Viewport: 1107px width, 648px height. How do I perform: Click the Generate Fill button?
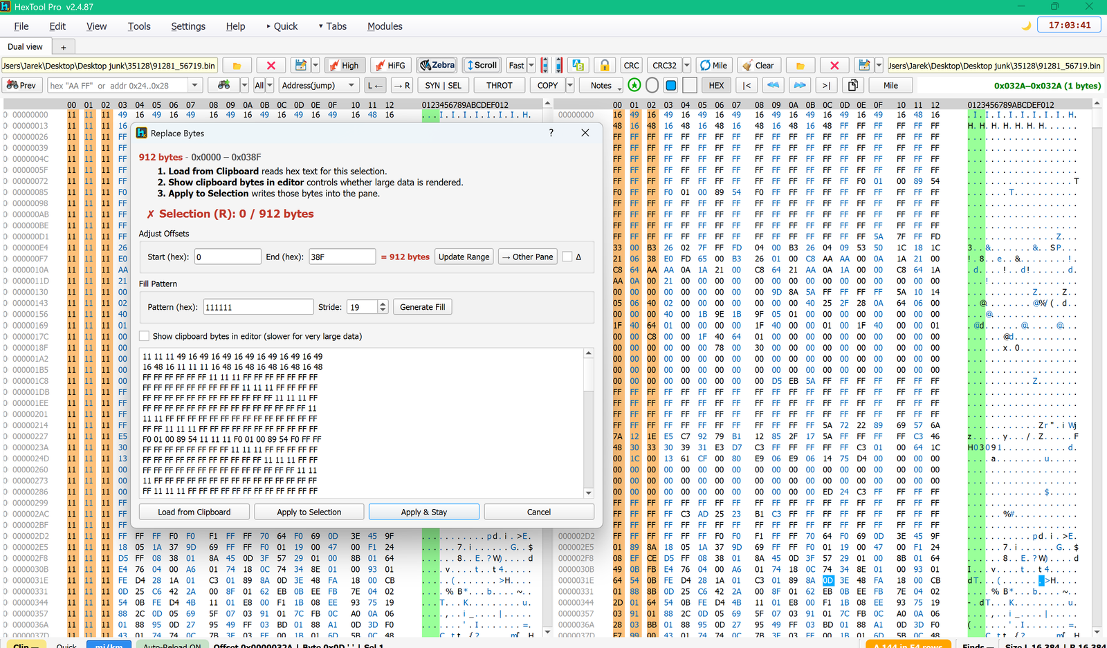tap(423, 307)
